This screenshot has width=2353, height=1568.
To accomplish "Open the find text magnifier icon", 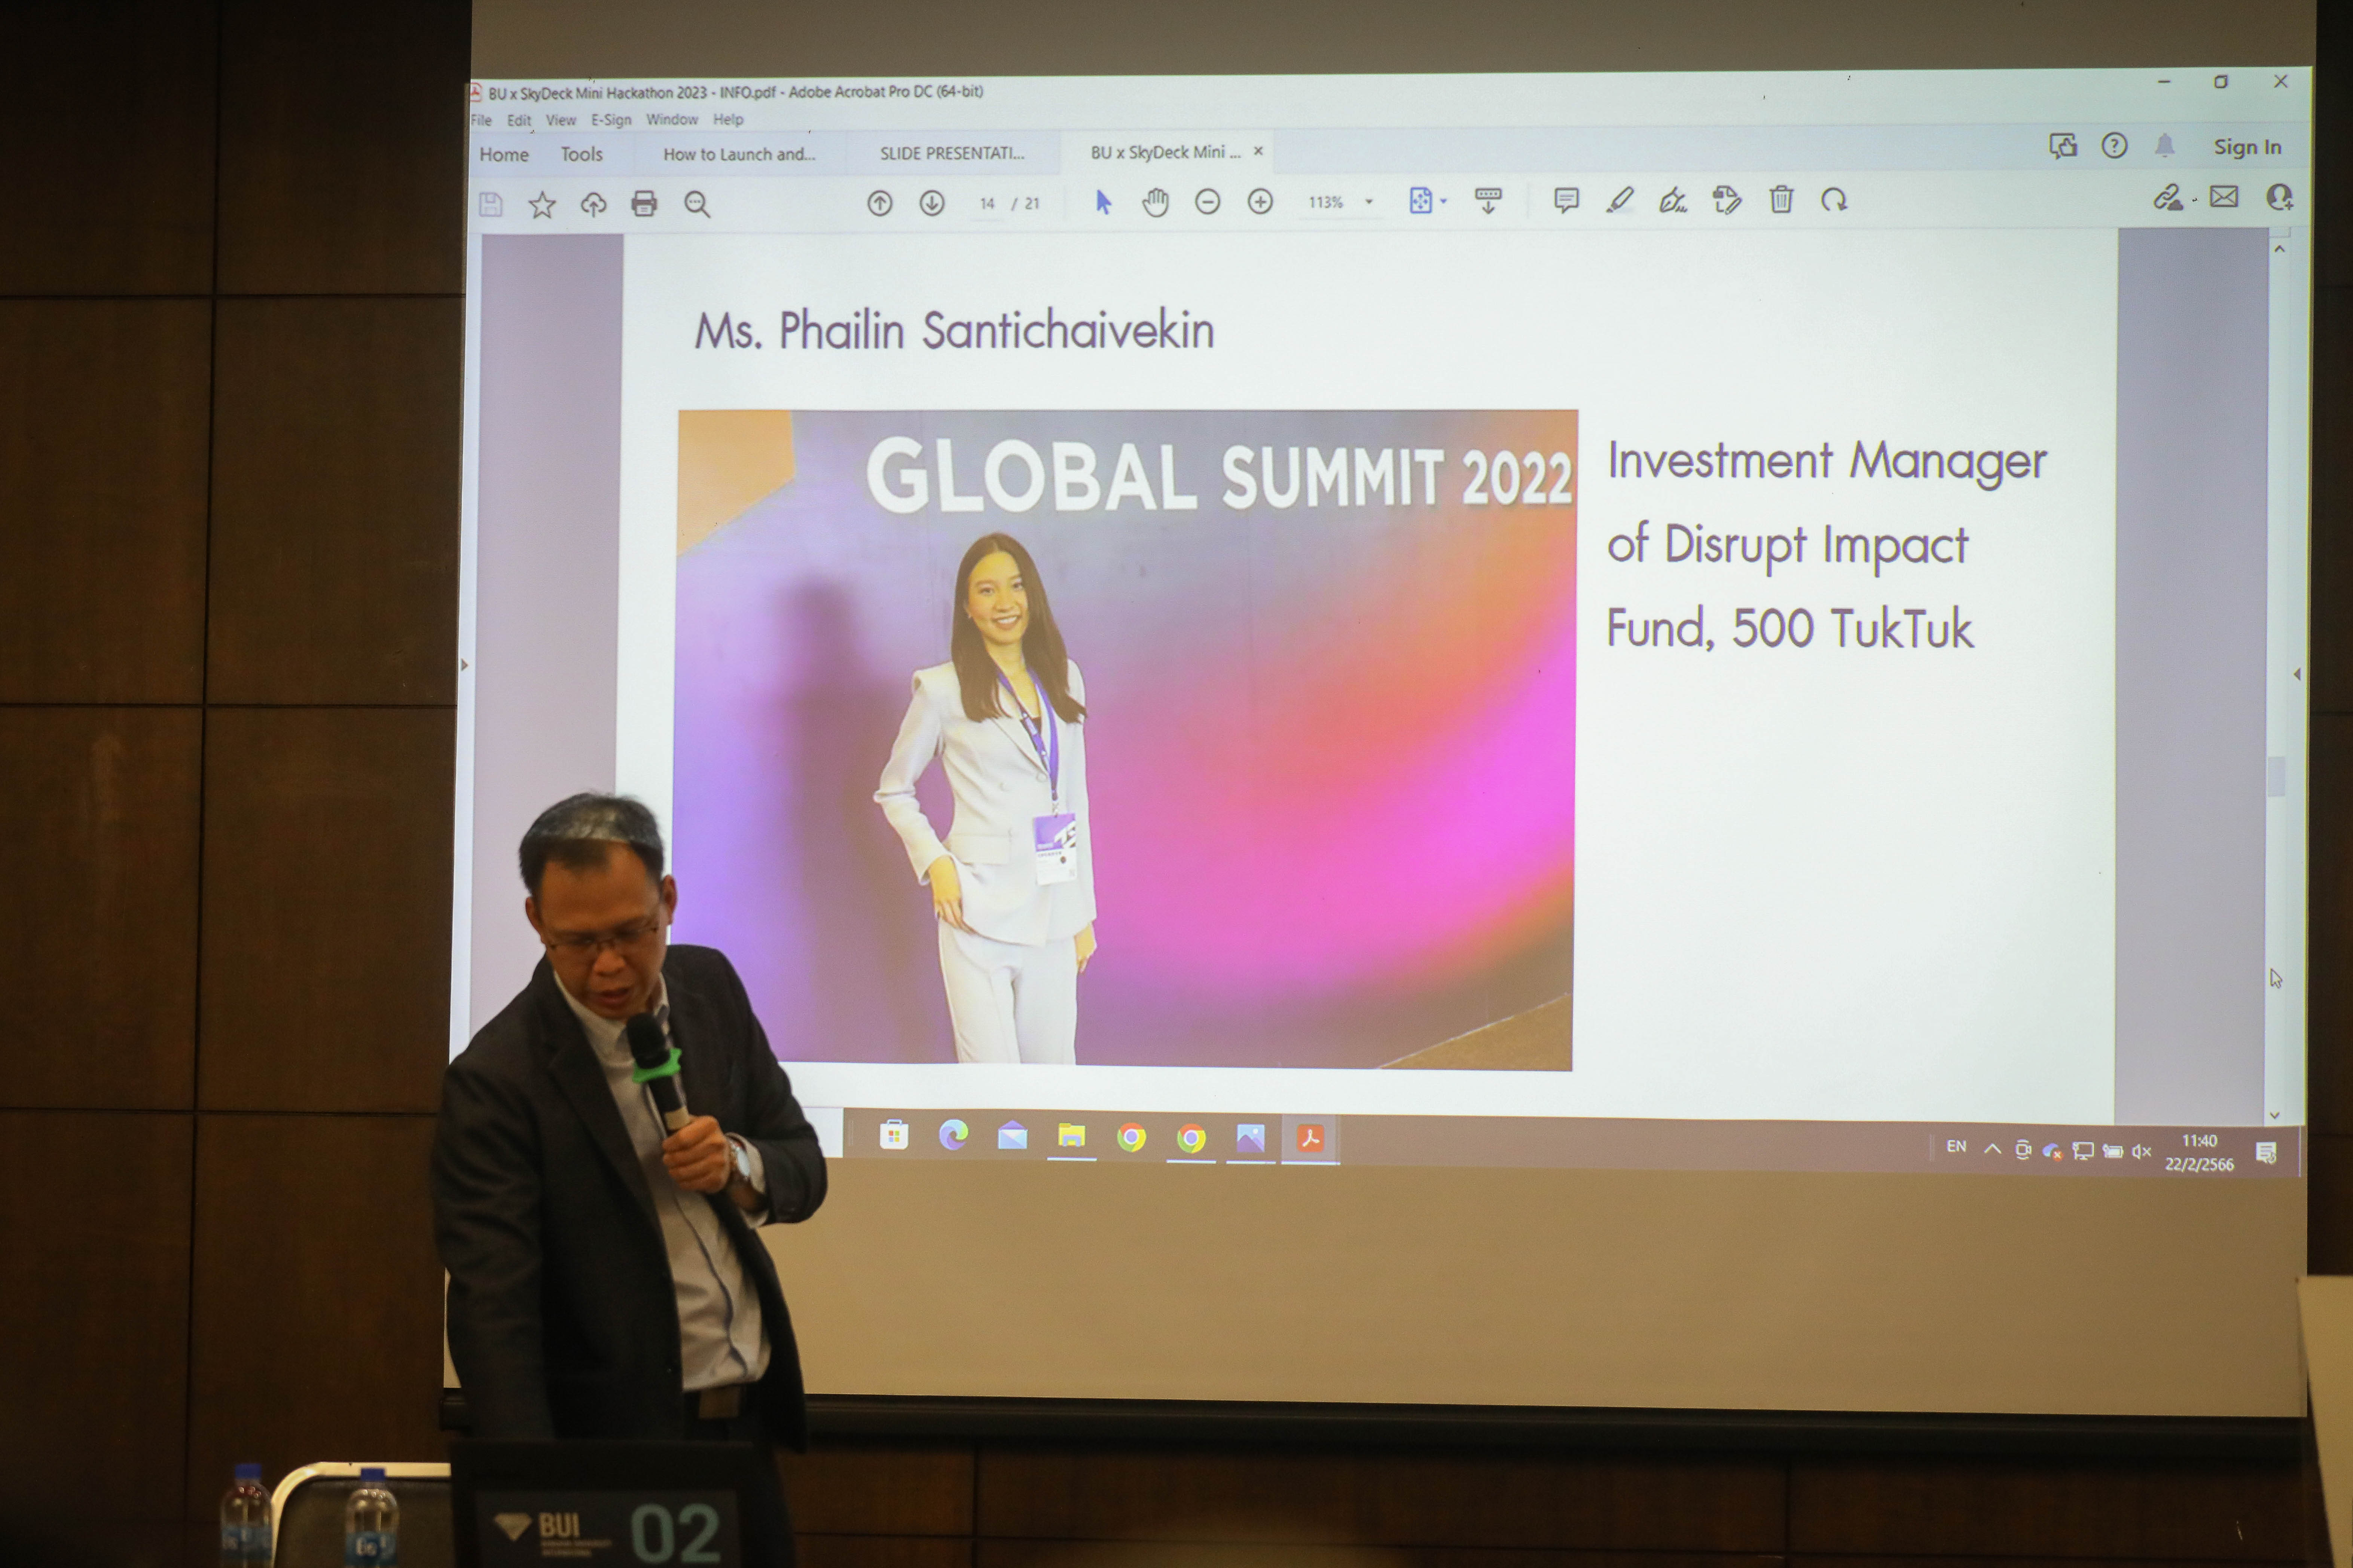I will [697, 204].
